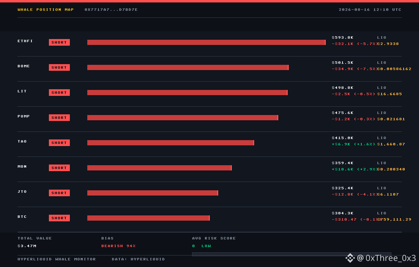Click the SHORT badge for ETHFI
419x267 pixels.
click(x=59, y=42)
